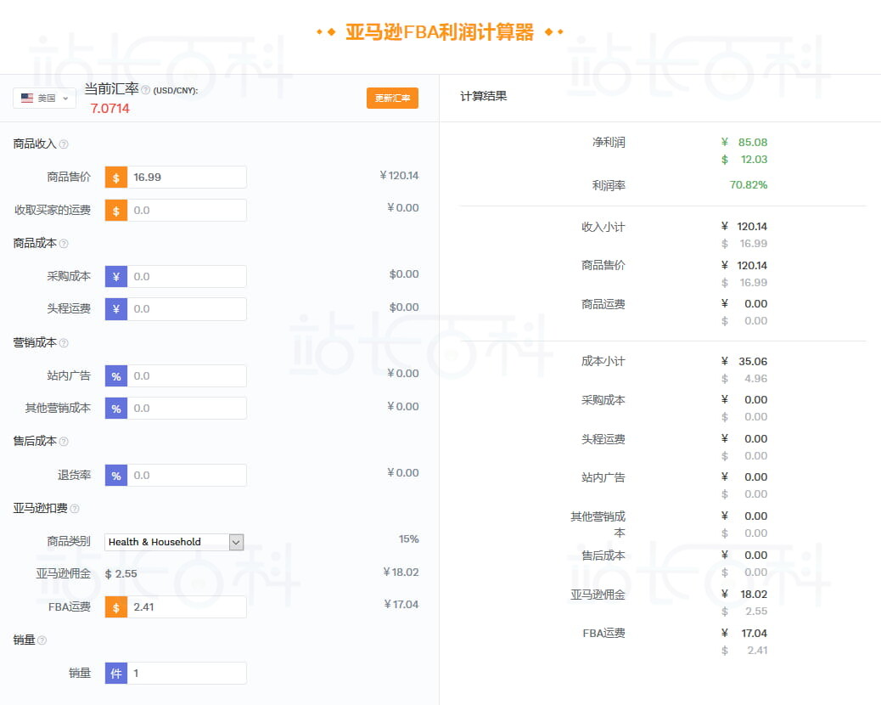Click the dollar badge for 收取买家的运费
Viewport: 881px width, 705px height.
click(116, 211)
